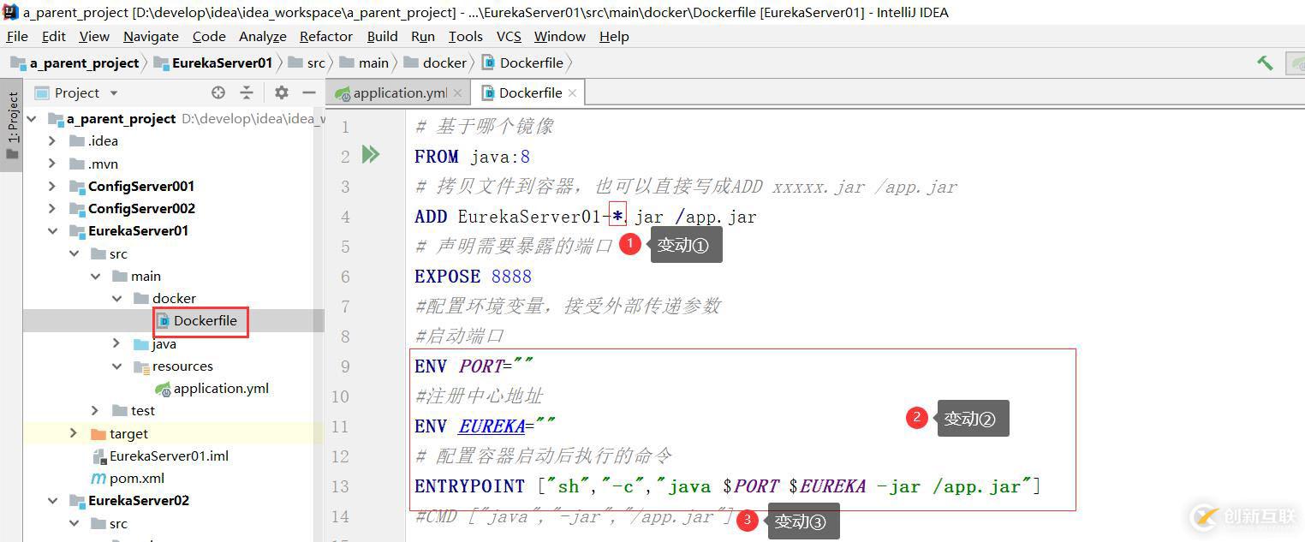
Task: Select EurekaServer01.iml file in tree
Action: pos(169,456)
